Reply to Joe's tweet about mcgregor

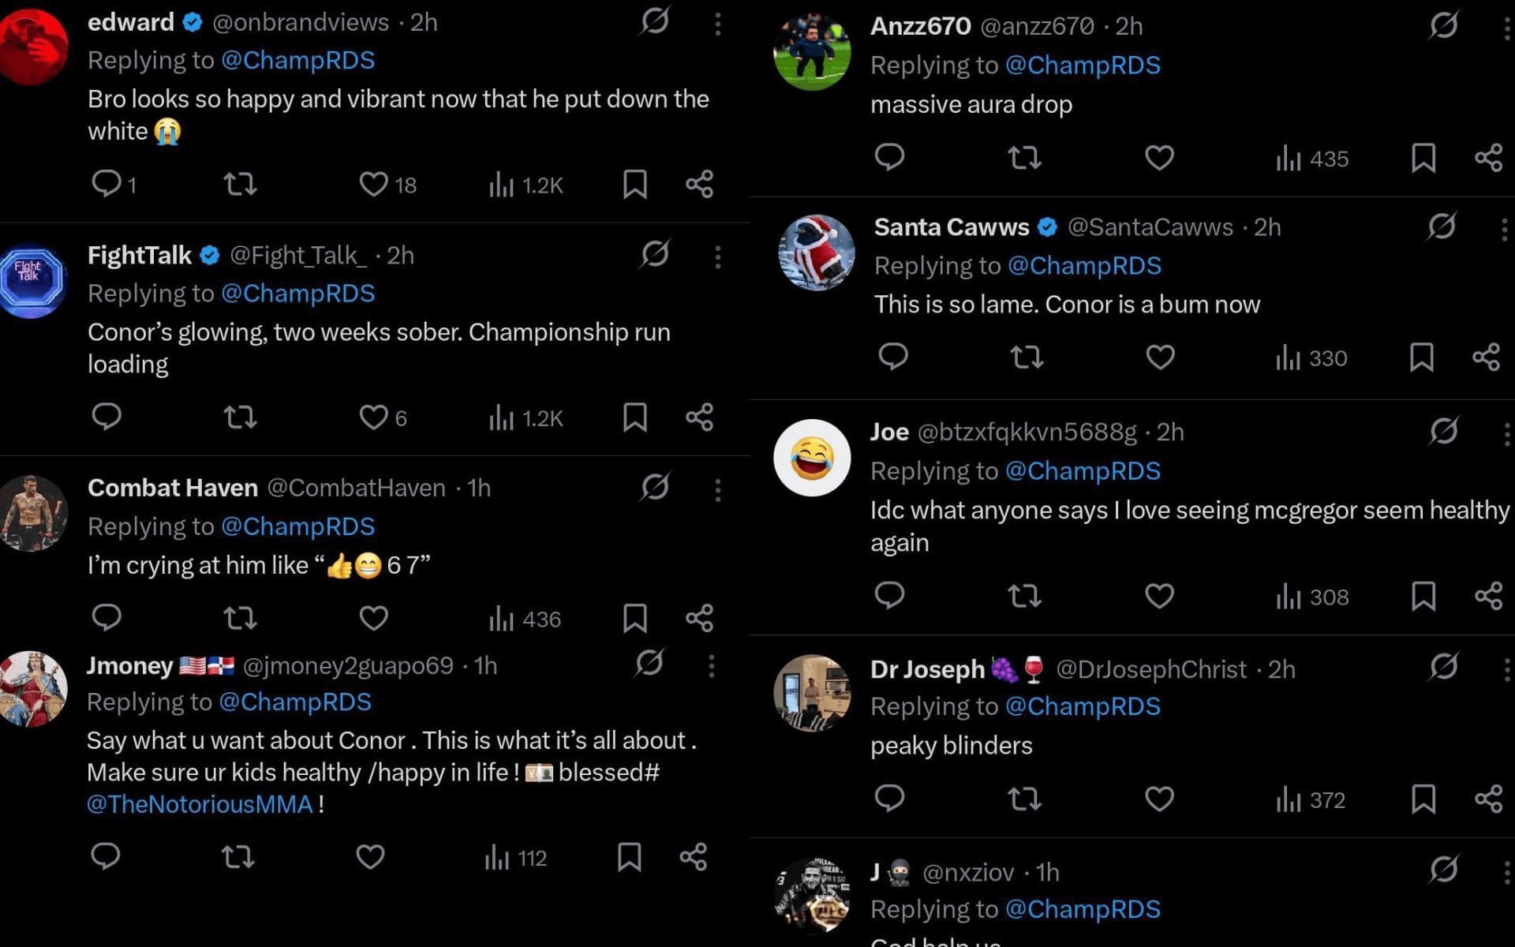889,595
